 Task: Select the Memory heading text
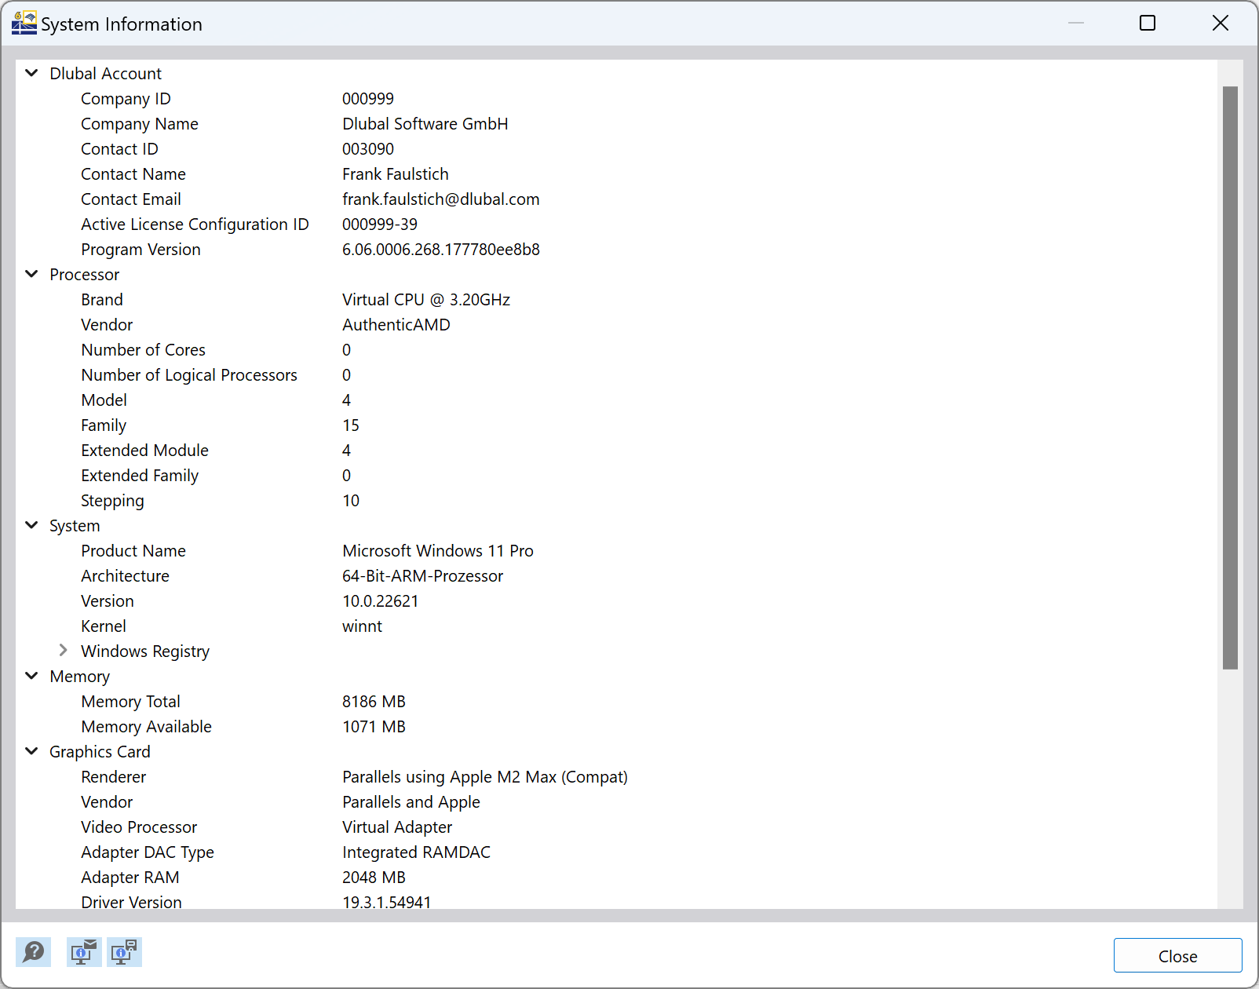(79, 676)
